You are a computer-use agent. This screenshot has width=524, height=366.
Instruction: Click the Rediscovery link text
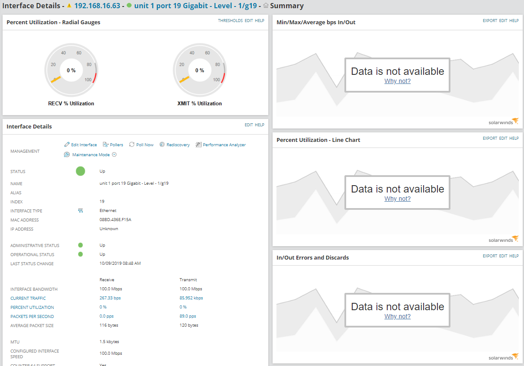click(x=178, y=145)
